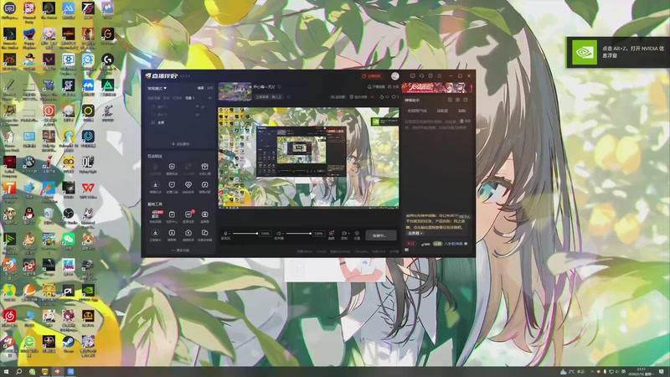Edit the stream category tag icon

[x=288, y=97]
